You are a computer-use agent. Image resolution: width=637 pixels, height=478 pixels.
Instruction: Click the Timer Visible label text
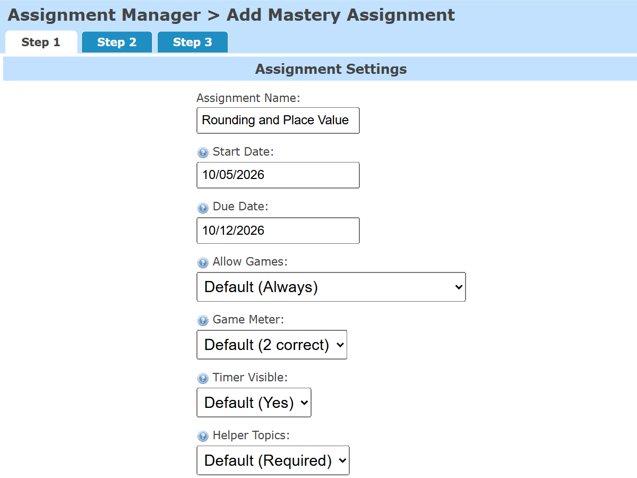pos(250,378)
